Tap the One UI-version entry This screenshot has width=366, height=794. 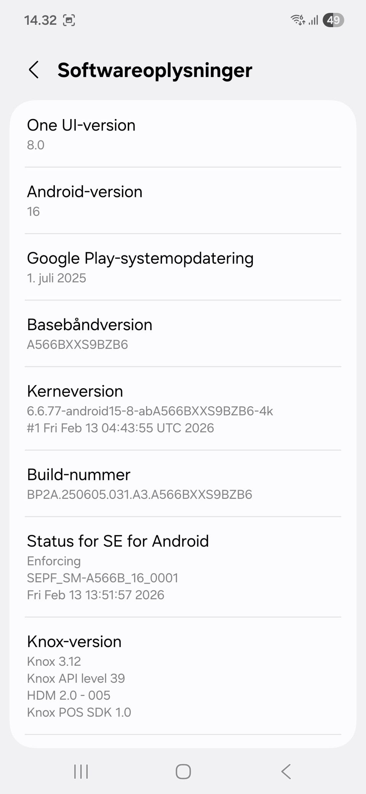tap(183, 134)
